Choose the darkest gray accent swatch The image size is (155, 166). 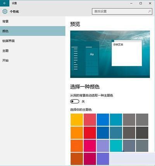coord(142,133)
